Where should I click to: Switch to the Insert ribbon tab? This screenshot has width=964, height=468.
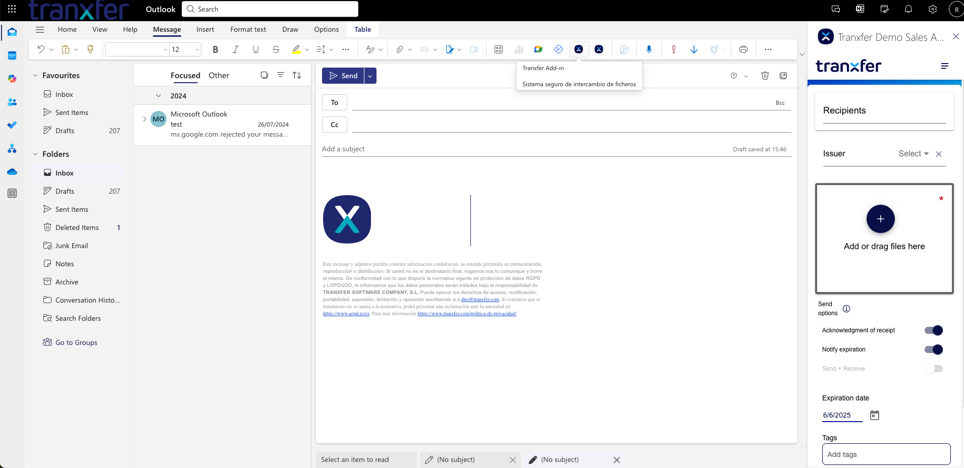coord(205,29)
